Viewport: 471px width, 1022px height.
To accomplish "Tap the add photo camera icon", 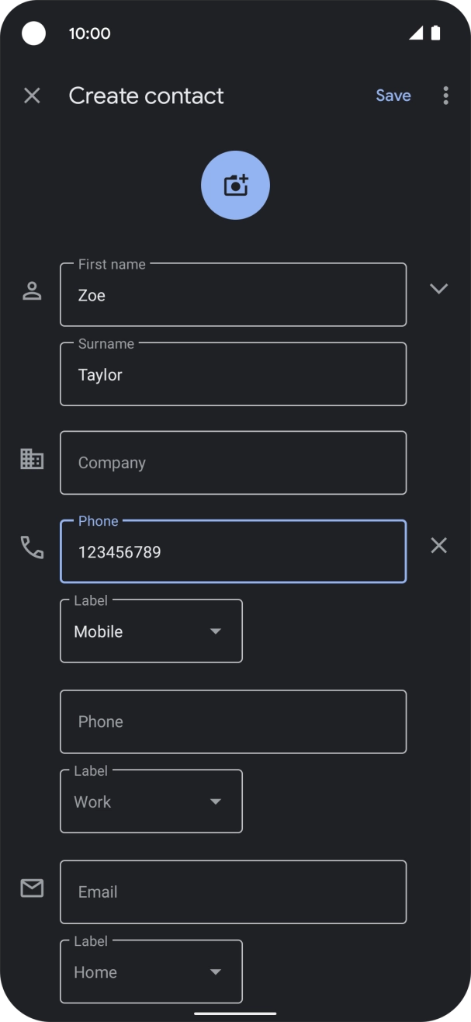I will (235, 186).
